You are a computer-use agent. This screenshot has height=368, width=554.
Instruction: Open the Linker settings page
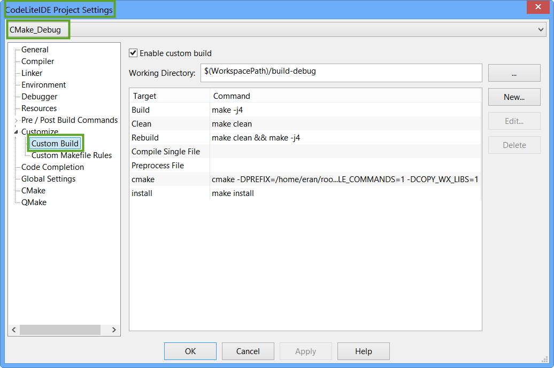click(32, 73)
